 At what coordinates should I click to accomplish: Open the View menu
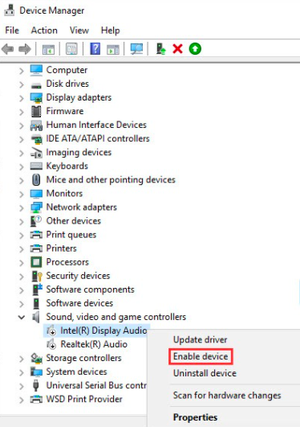click(79, 31)
